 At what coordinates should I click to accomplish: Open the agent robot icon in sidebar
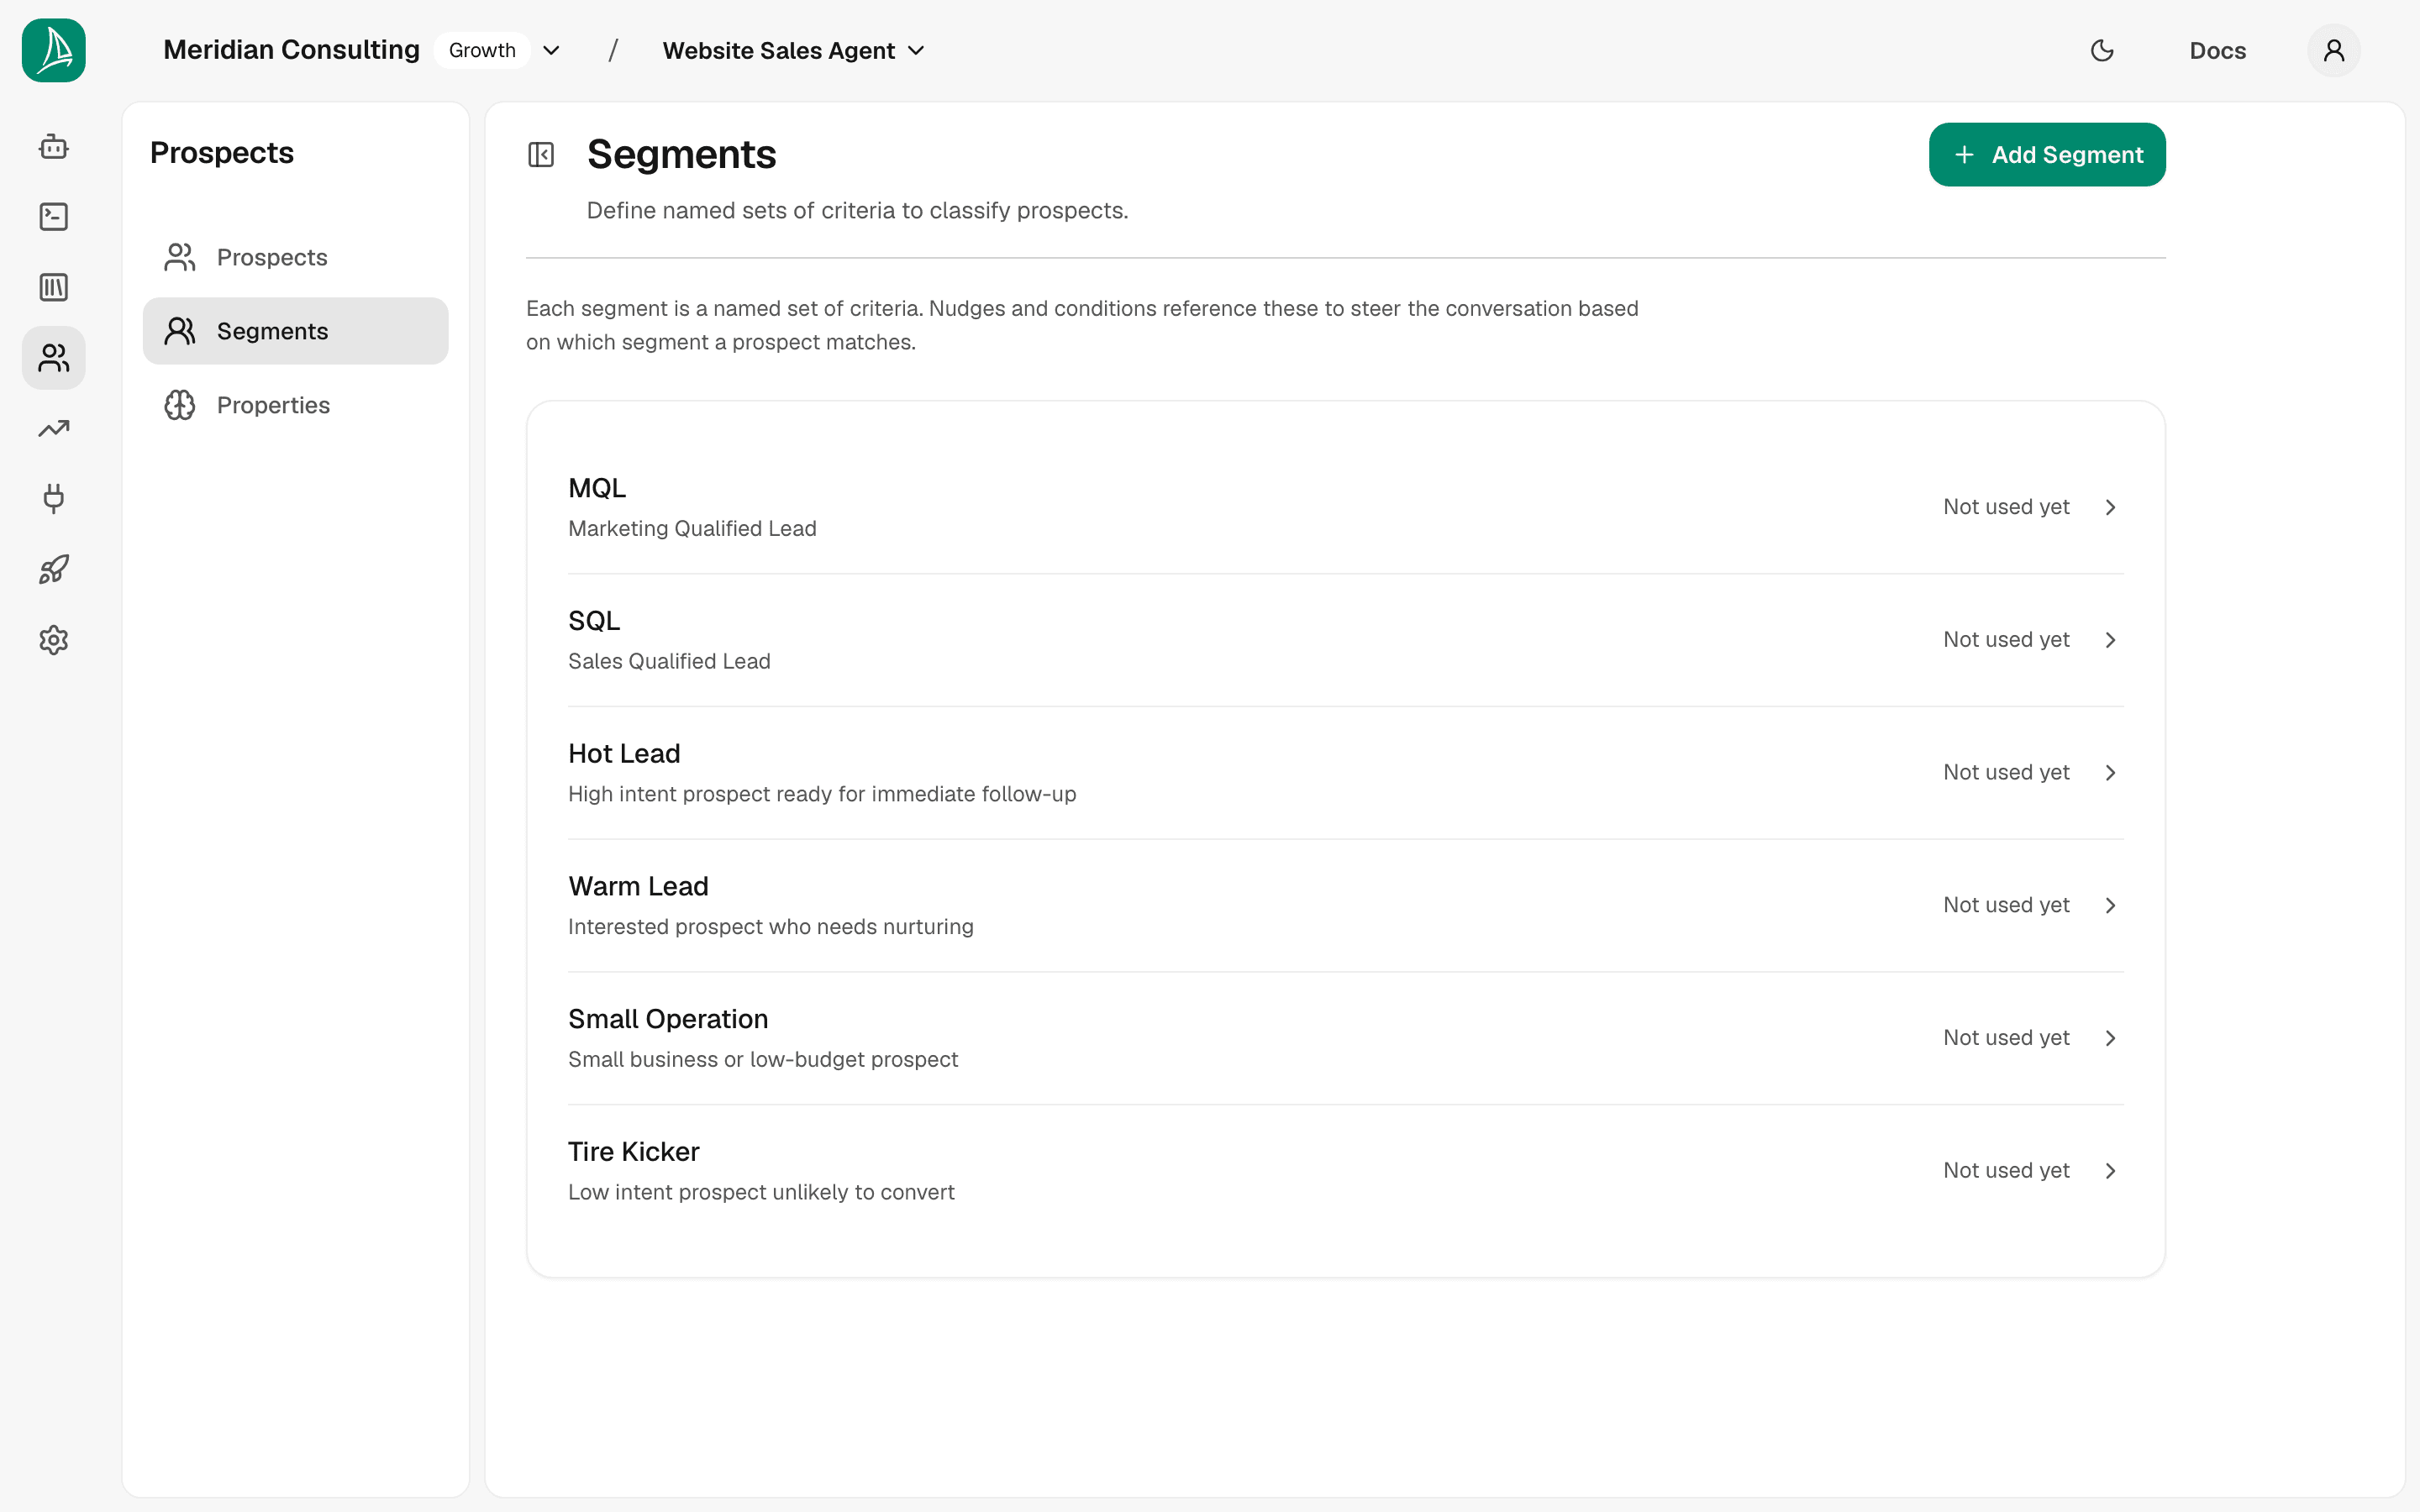click(x=54, y=147)
